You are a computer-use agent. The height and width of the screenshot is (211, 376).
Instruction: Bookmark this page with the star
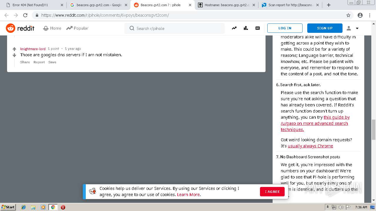click(348, 15)
